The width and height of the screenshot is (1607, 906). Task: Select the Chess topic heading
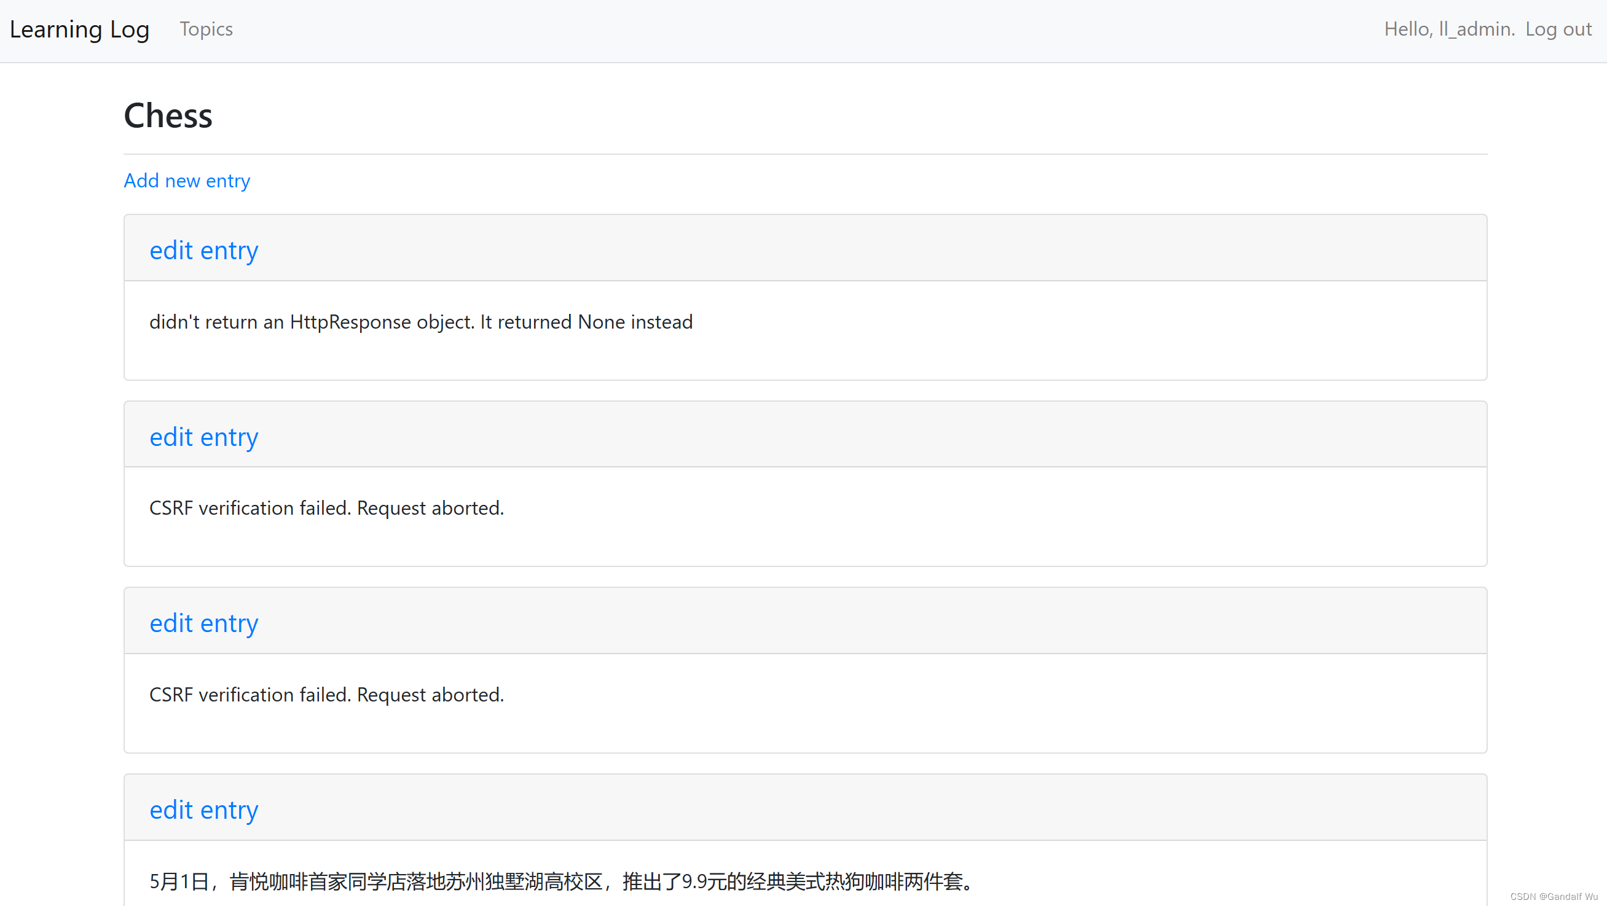pos(168,115)
